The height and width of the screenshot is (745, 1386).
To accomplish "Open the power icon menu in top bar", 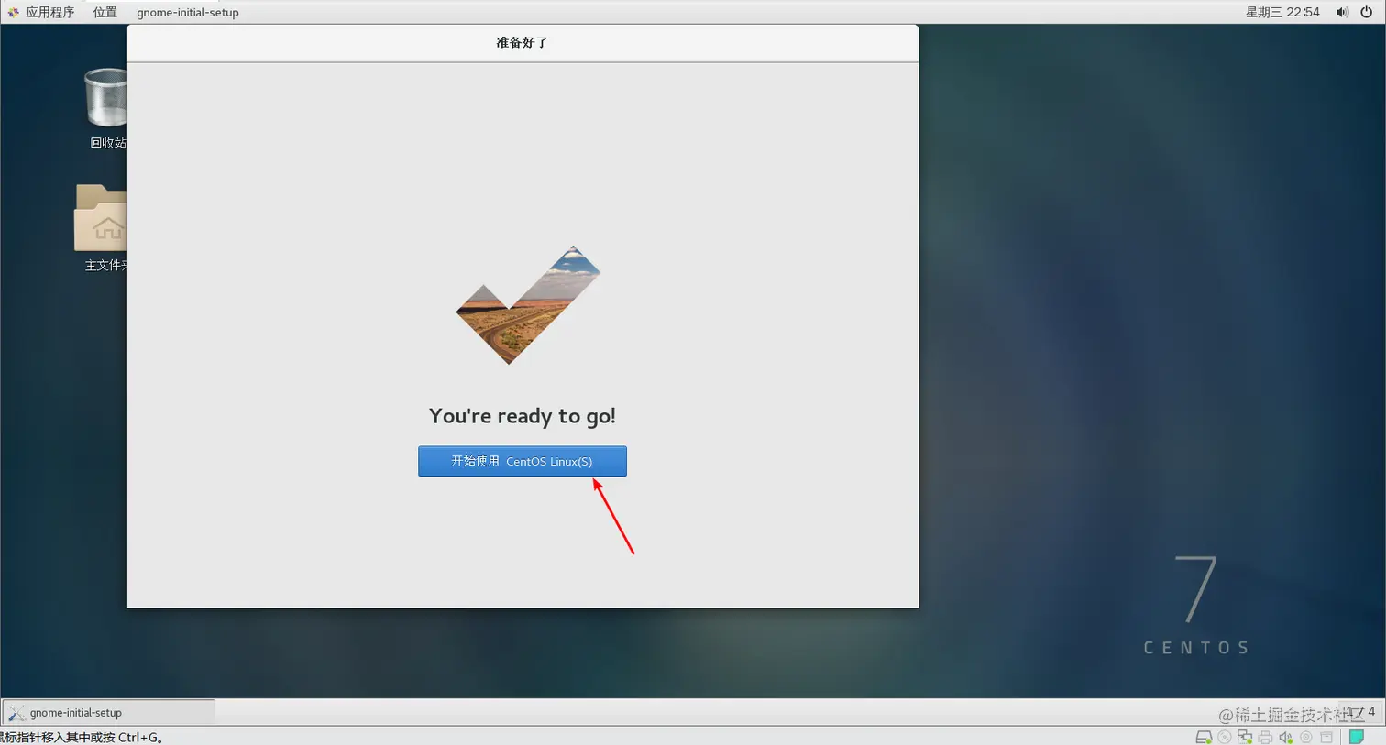I will point(1366,12).
